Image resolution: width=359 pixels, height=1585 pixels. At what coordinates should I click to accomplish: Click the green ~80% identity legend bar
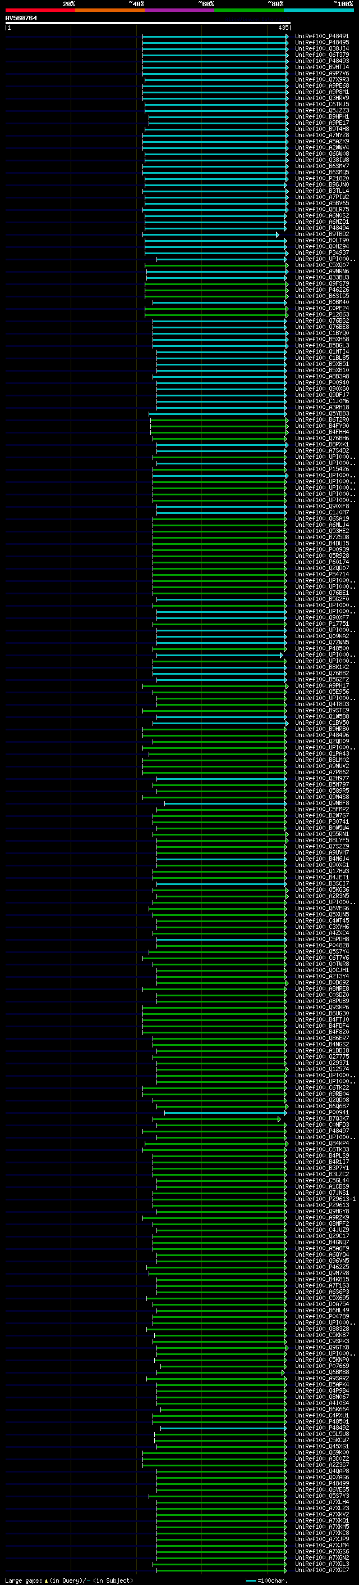248,10
